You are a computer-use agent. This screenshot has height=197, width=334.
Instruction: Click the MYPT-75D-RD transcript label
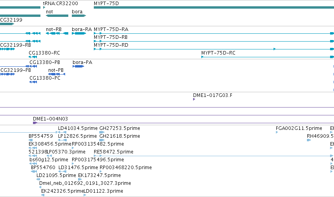pos(111,45)
